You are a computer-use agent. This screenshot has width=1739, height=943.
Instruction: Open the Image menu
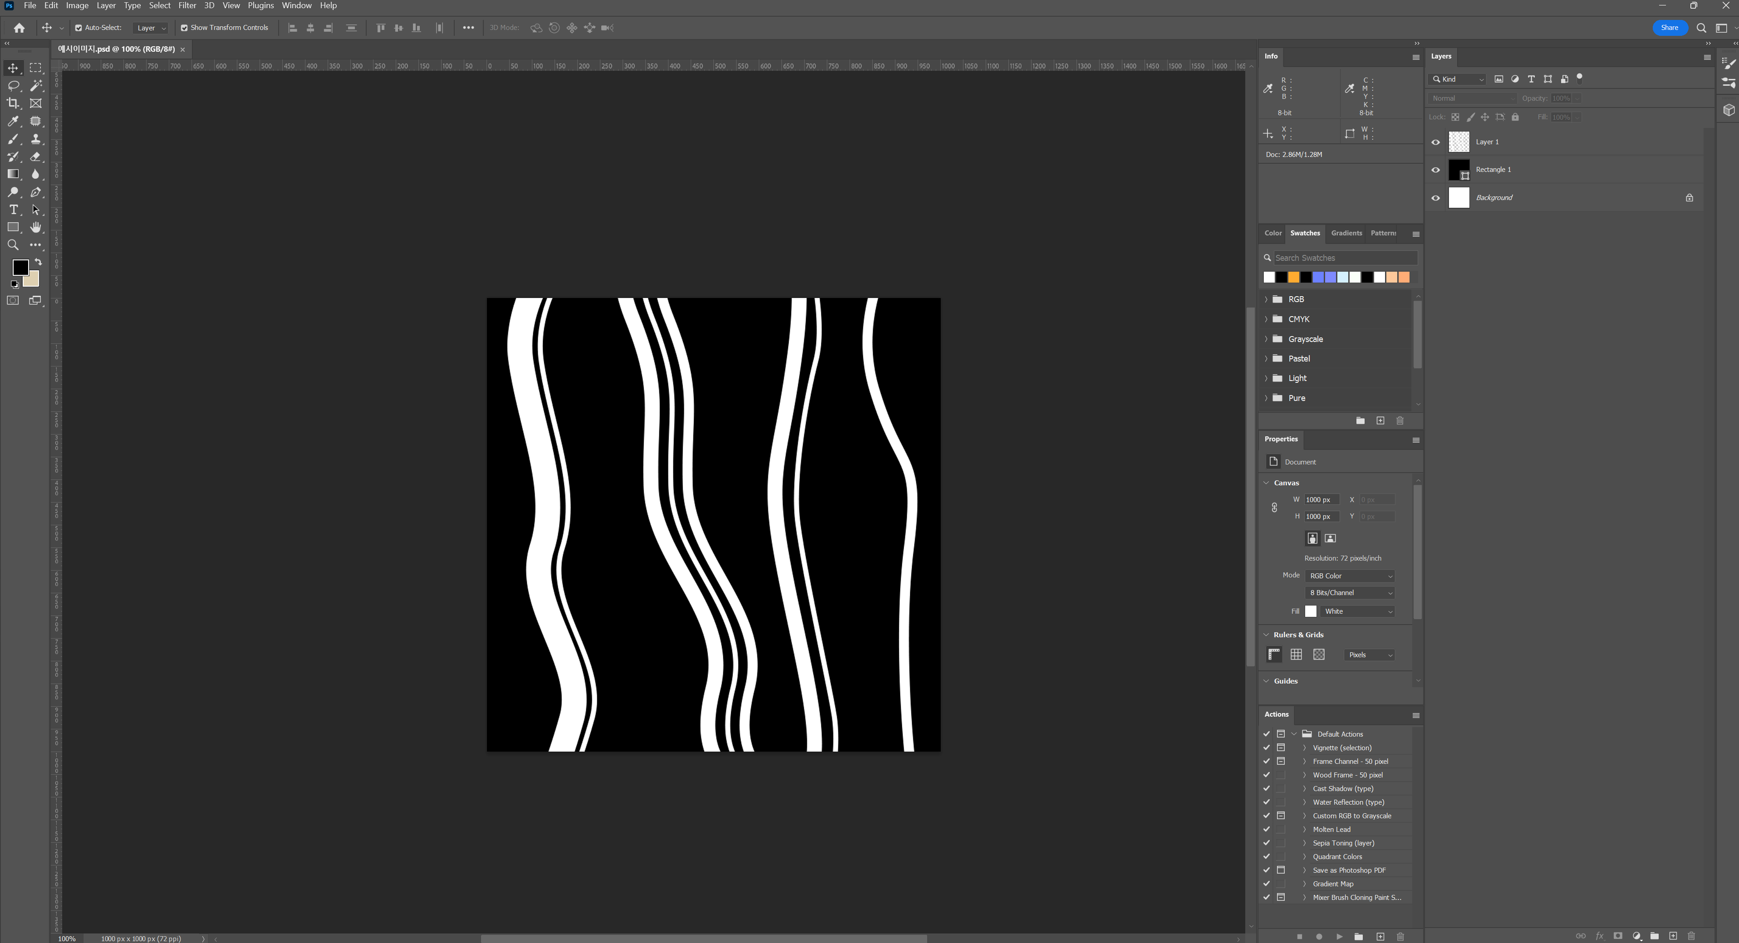(x=77, y=5)
